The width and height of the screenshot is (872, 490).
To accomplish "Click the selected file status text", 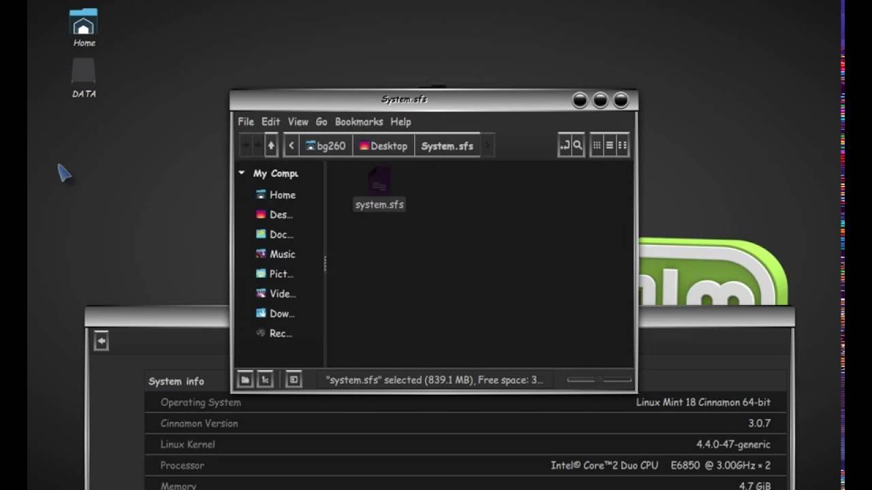I will pyautogui.click(x=435, y=380).
